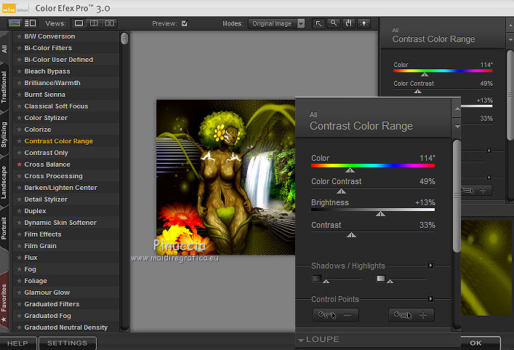Switch to split preview view

point(95,23)
